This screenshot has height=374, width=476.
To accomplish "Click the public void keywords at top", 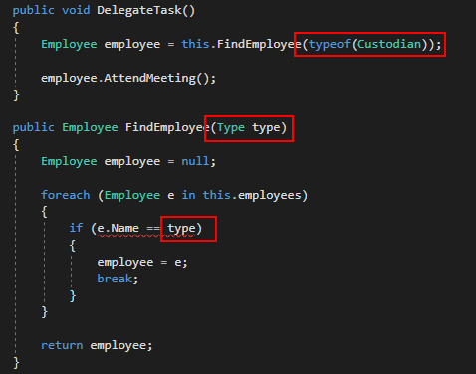I will tap(51, 11).
